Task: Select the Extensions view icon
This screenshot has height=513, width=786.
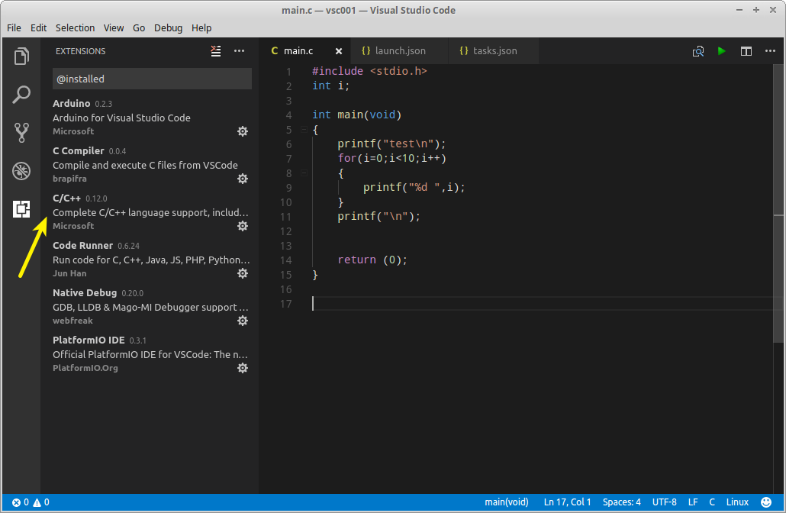Action: [x=21, y=209]
